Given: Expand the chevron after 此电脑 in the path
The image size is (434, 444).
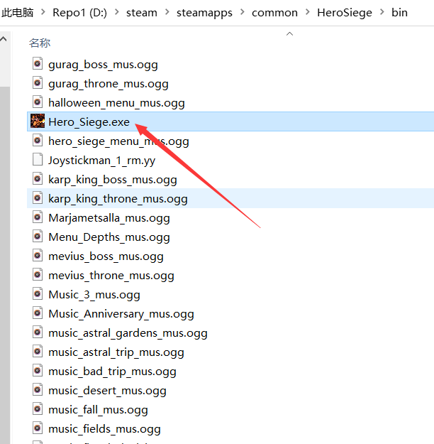Looking at the screenshot, I should pos(43,12).
